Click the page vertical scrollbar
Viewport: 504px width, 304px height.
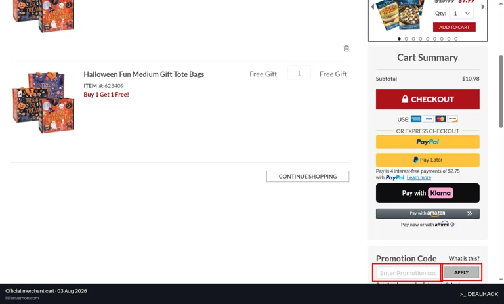[x=501, y=92]
